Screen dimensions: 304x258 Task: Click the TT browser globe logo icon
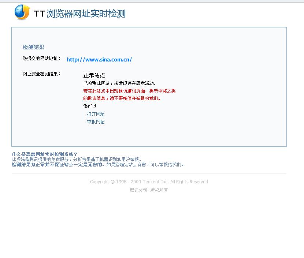click(22, 12)
